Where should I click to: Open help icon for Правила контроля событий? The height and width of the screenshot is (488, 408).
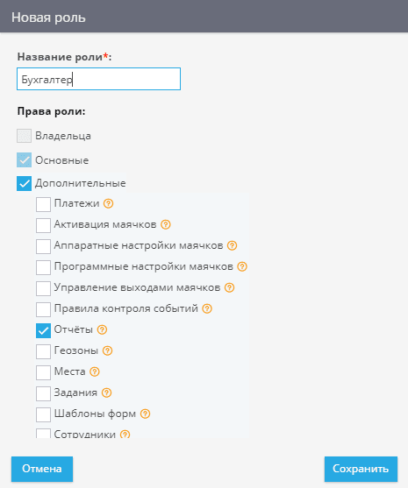pyautogui.click(x=207, y=308)
